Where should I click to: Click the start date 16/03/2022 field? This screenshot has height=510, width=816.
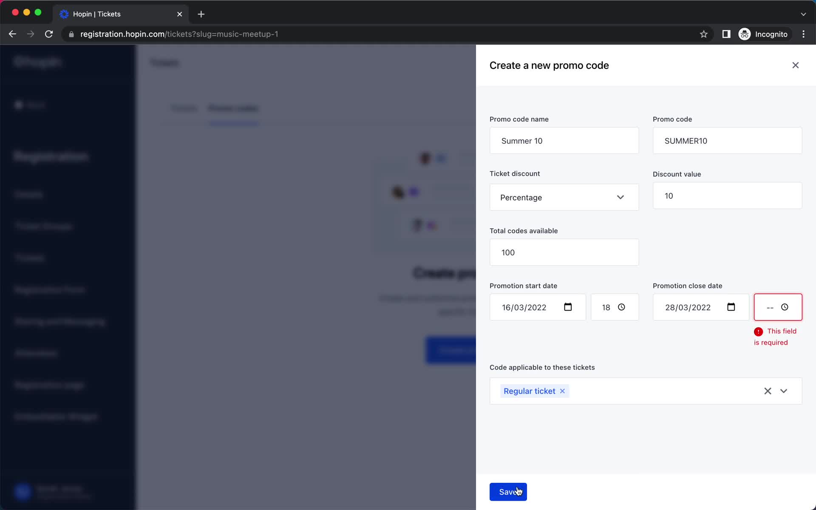538,307
